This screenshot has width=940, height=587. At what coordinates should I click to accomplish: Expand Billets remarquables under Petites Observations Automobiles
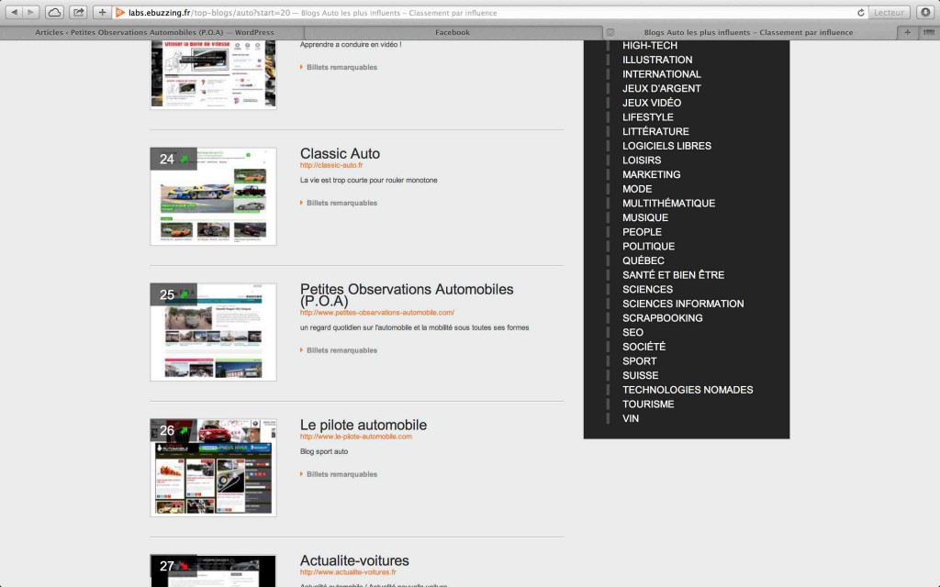tap(341, 350)
